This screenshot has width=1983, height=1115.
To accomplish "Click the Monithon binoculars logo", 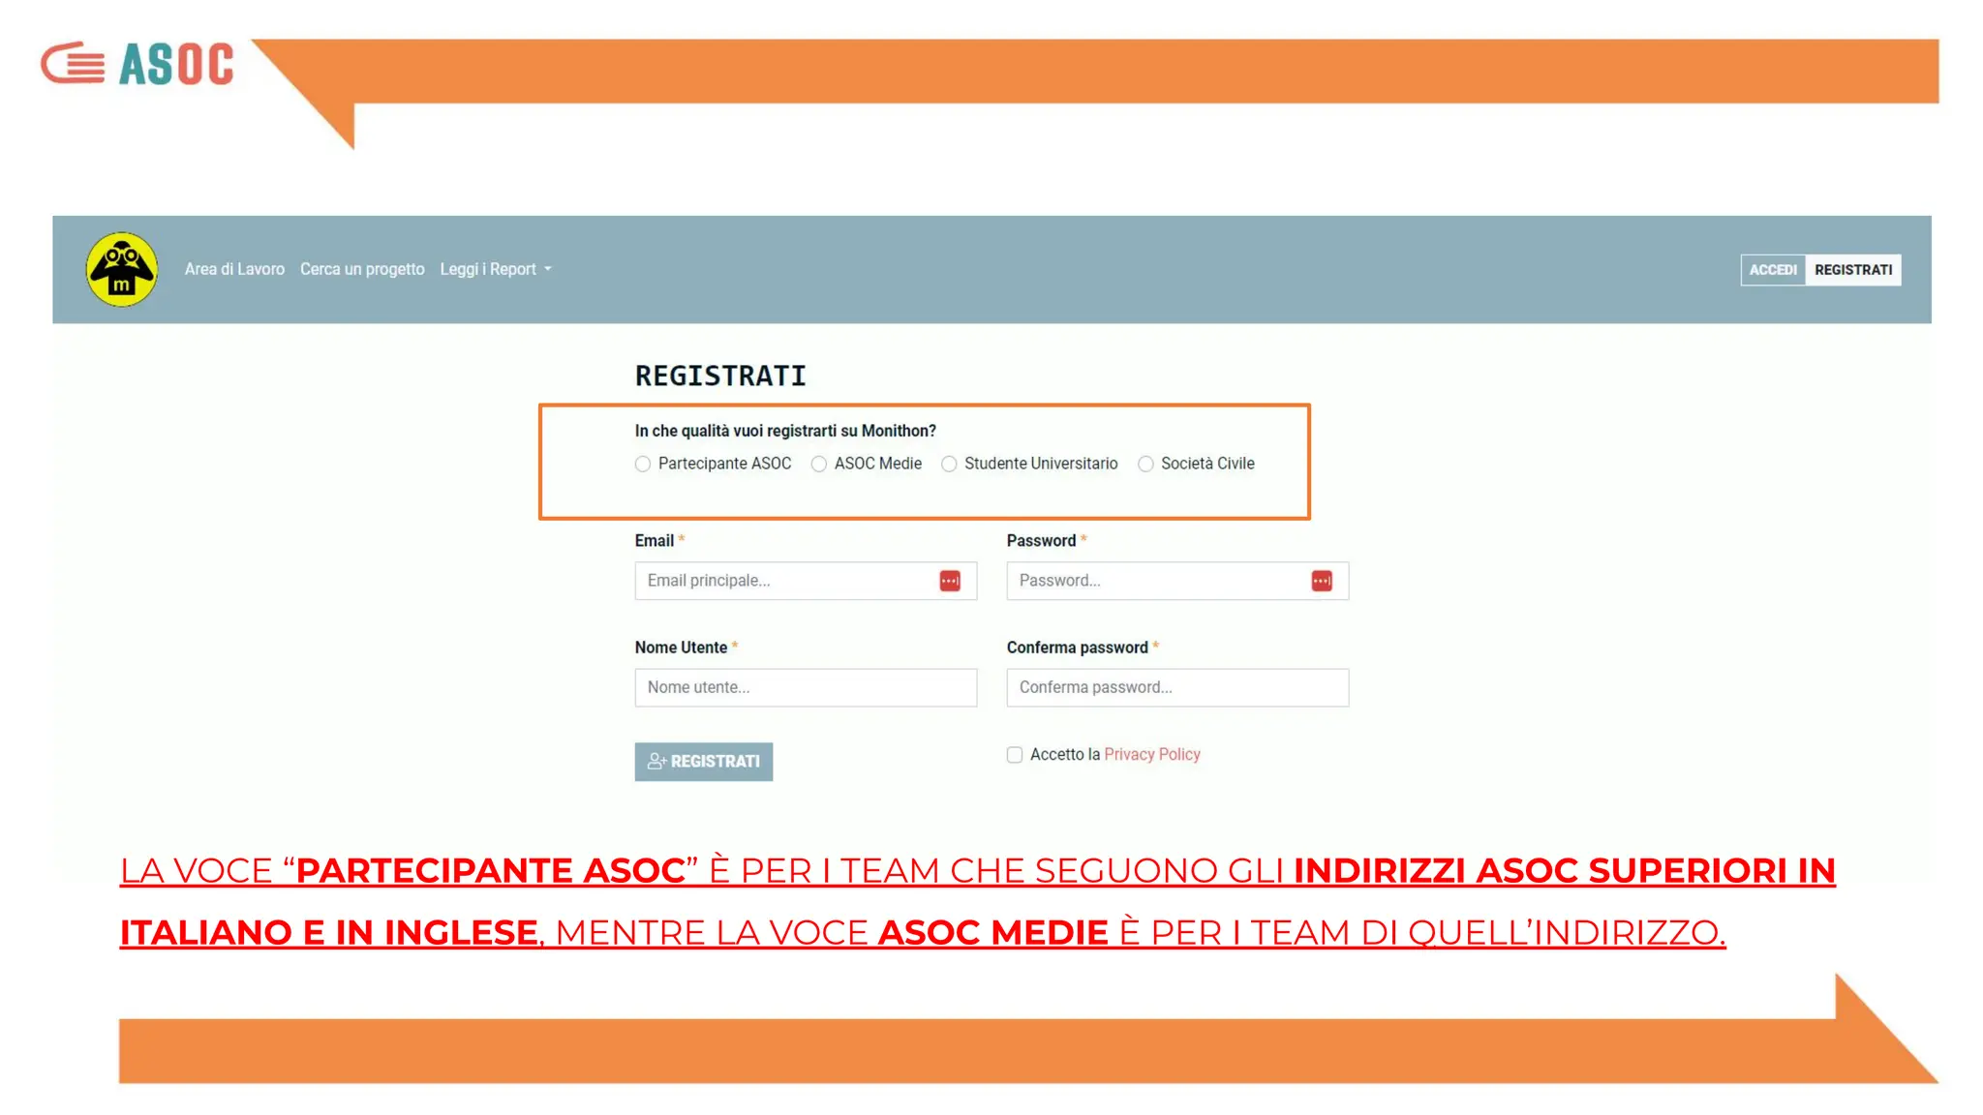I will click(x=122, y=269).
